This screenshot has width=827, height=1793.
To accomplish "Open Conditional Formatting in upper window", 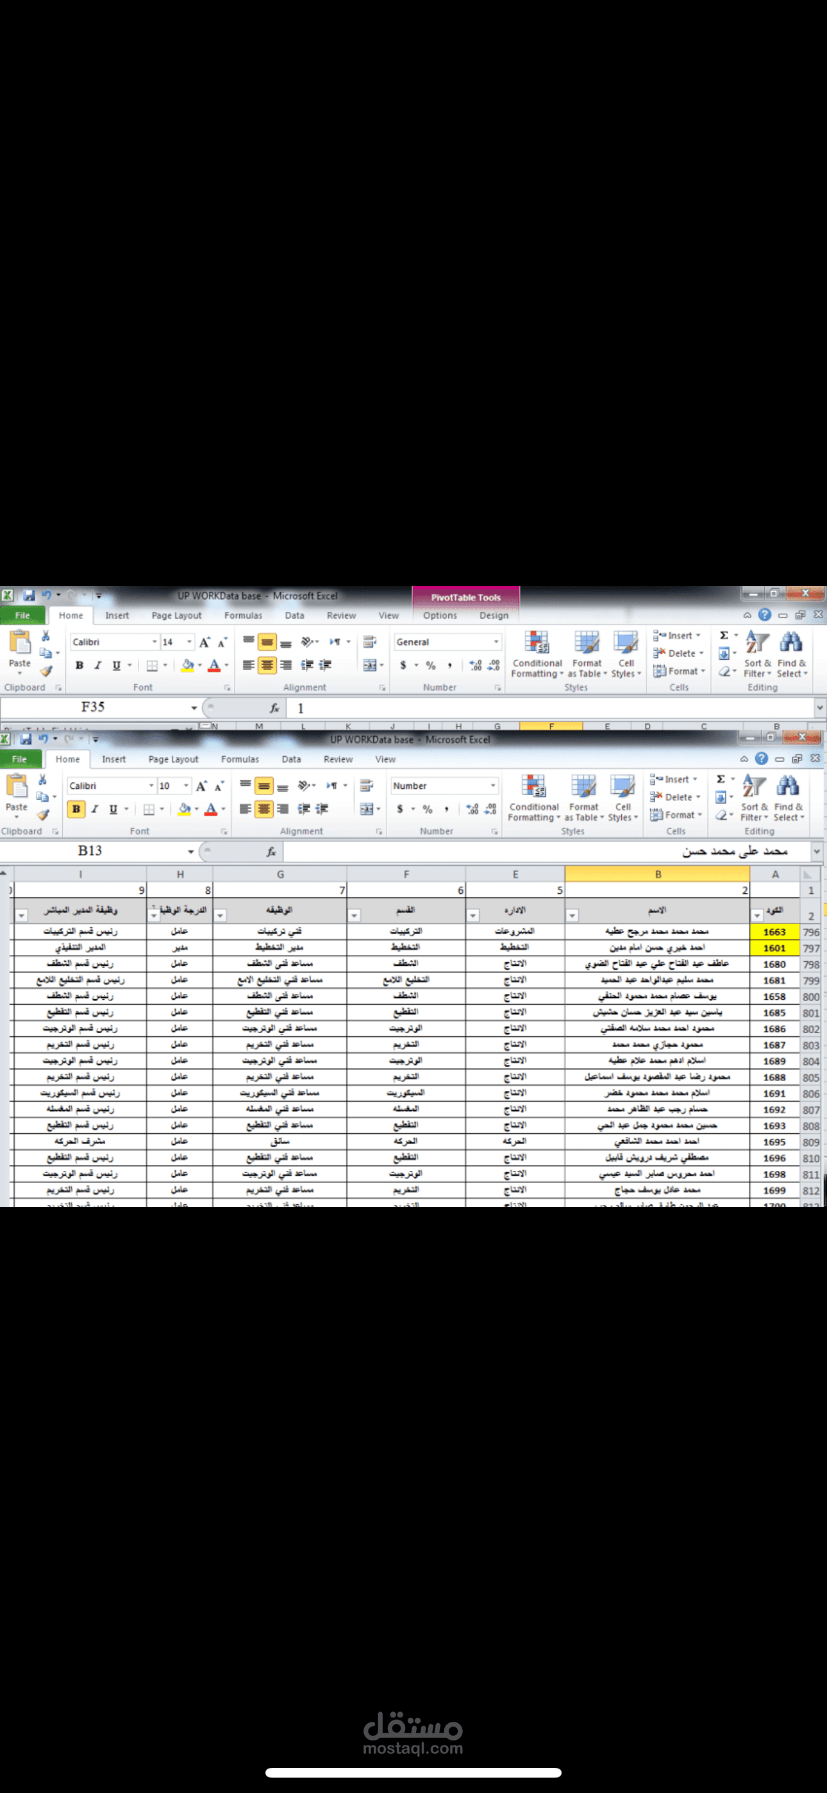I will click(x=537, y=654).
